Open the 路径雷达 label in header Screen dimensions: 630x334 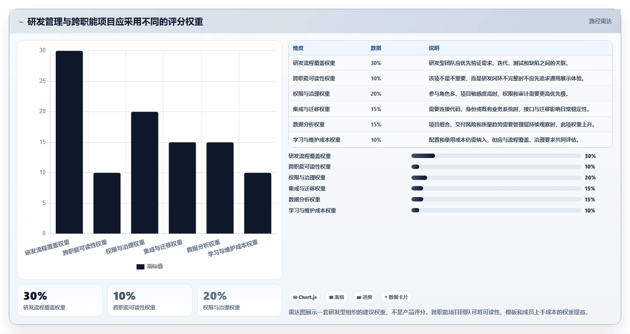[600, 21]
